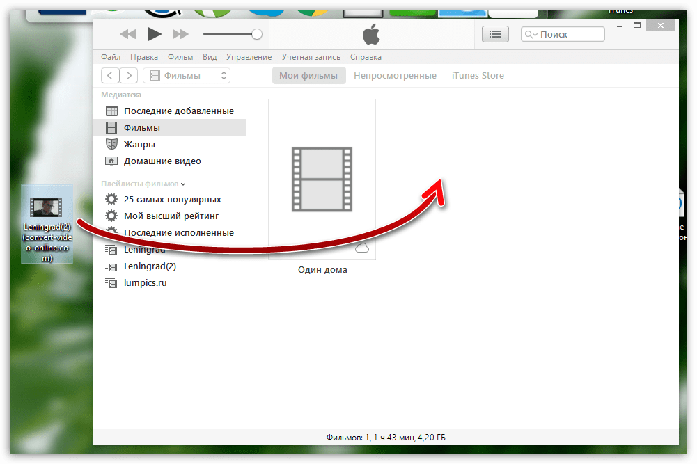Click the Play button in iTunes
697x464 pixels.
click(155, 34)
